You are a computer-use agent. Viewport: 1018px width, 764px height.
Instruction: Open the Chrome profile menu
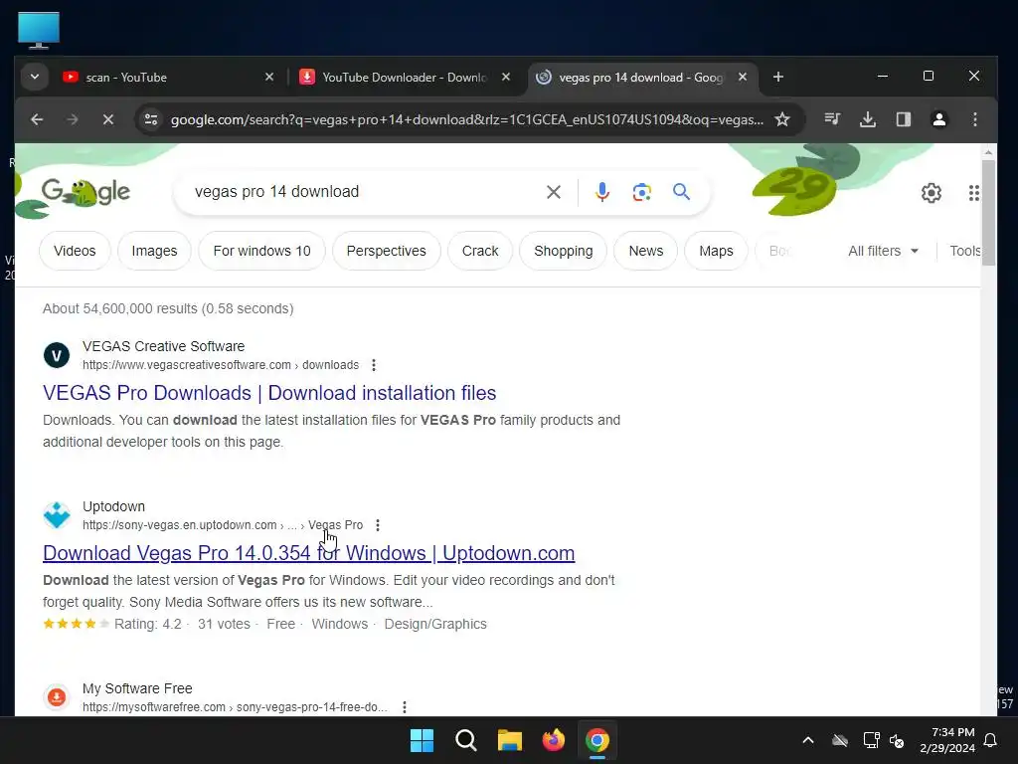pos(938,119)
